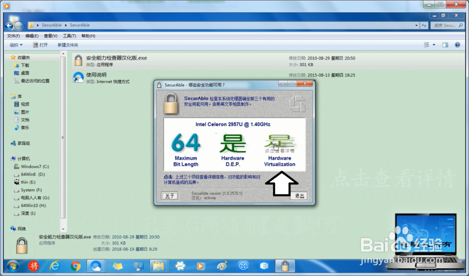Screen dimensions: 469x276
Task: Open Internet Explorer from taskbar
Action: point(54,266)
